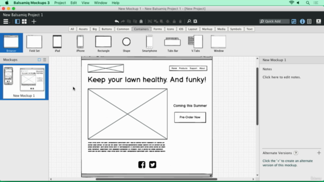Viewport: 324px width, 182px height.
Task: Click the Ungroup icon
Action: [x=156, y=21]
